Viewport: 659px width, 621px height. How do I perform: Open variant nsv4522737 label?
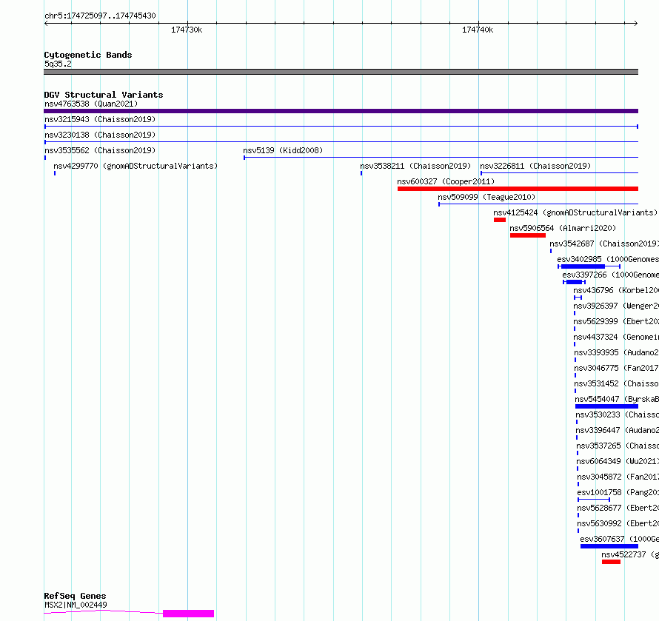coord(630,554)
